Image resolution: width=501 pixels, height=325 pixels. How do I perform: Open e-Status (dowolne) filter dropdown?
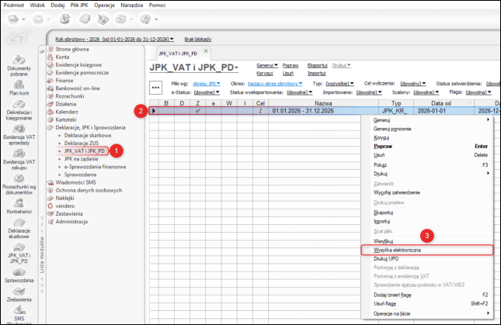(207, 92)
